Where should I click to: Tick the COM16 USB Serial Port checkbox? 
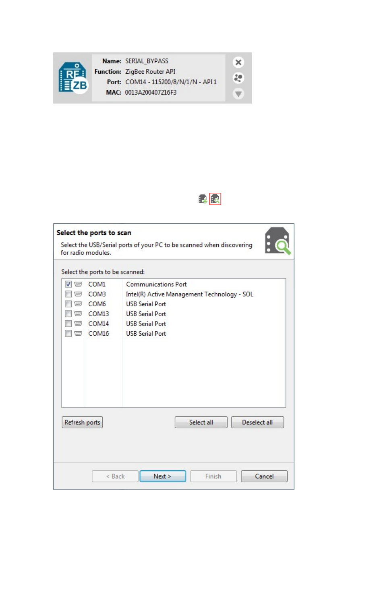coord(68,334)
